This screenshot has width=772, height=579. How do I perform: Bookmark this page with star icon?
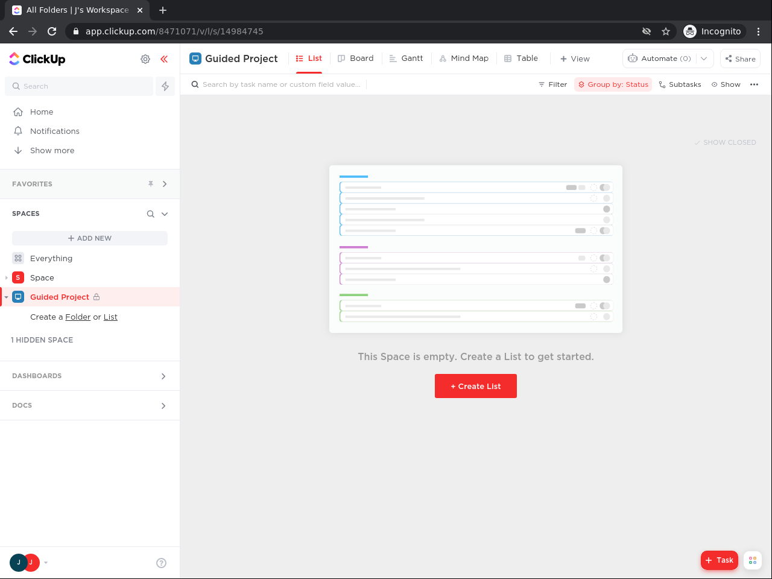pyautogui.click(x=666, y=31)
